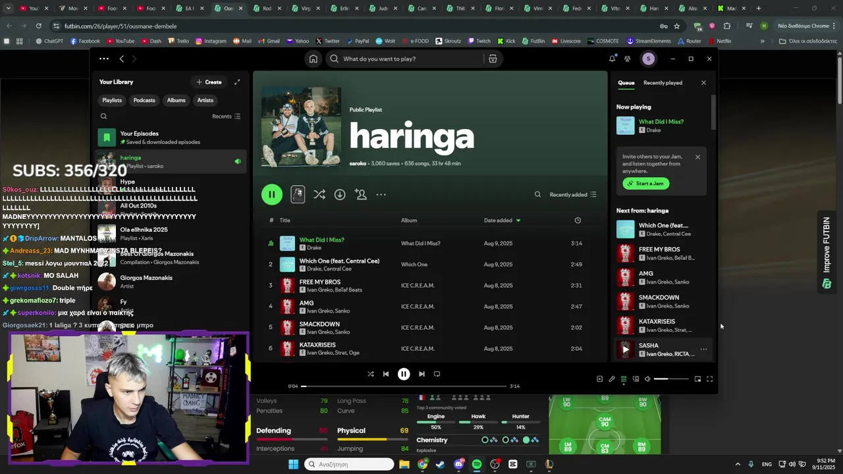Invite collaborators to haringa playlist
The height and width of the screenshot is (474, 843).
361,194
